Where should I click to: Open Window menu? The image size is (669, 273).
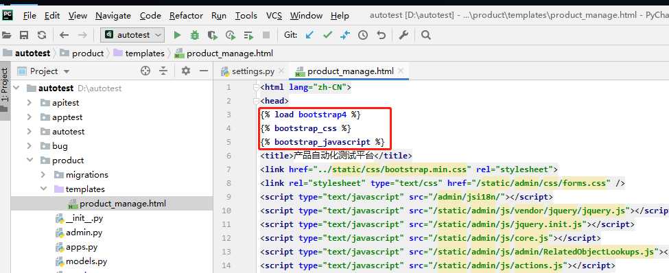[306, 16]
